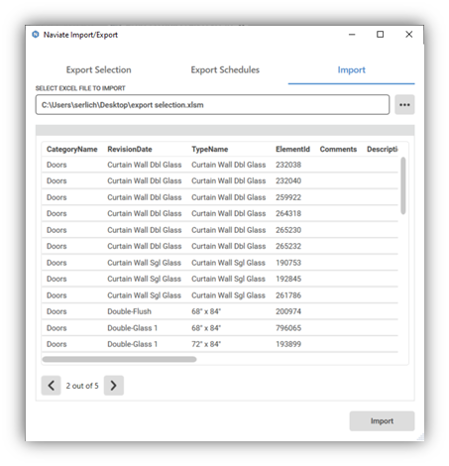The image size is (449, 466).
Task: Switch to Export Selection tab
Action: (98, 69)
